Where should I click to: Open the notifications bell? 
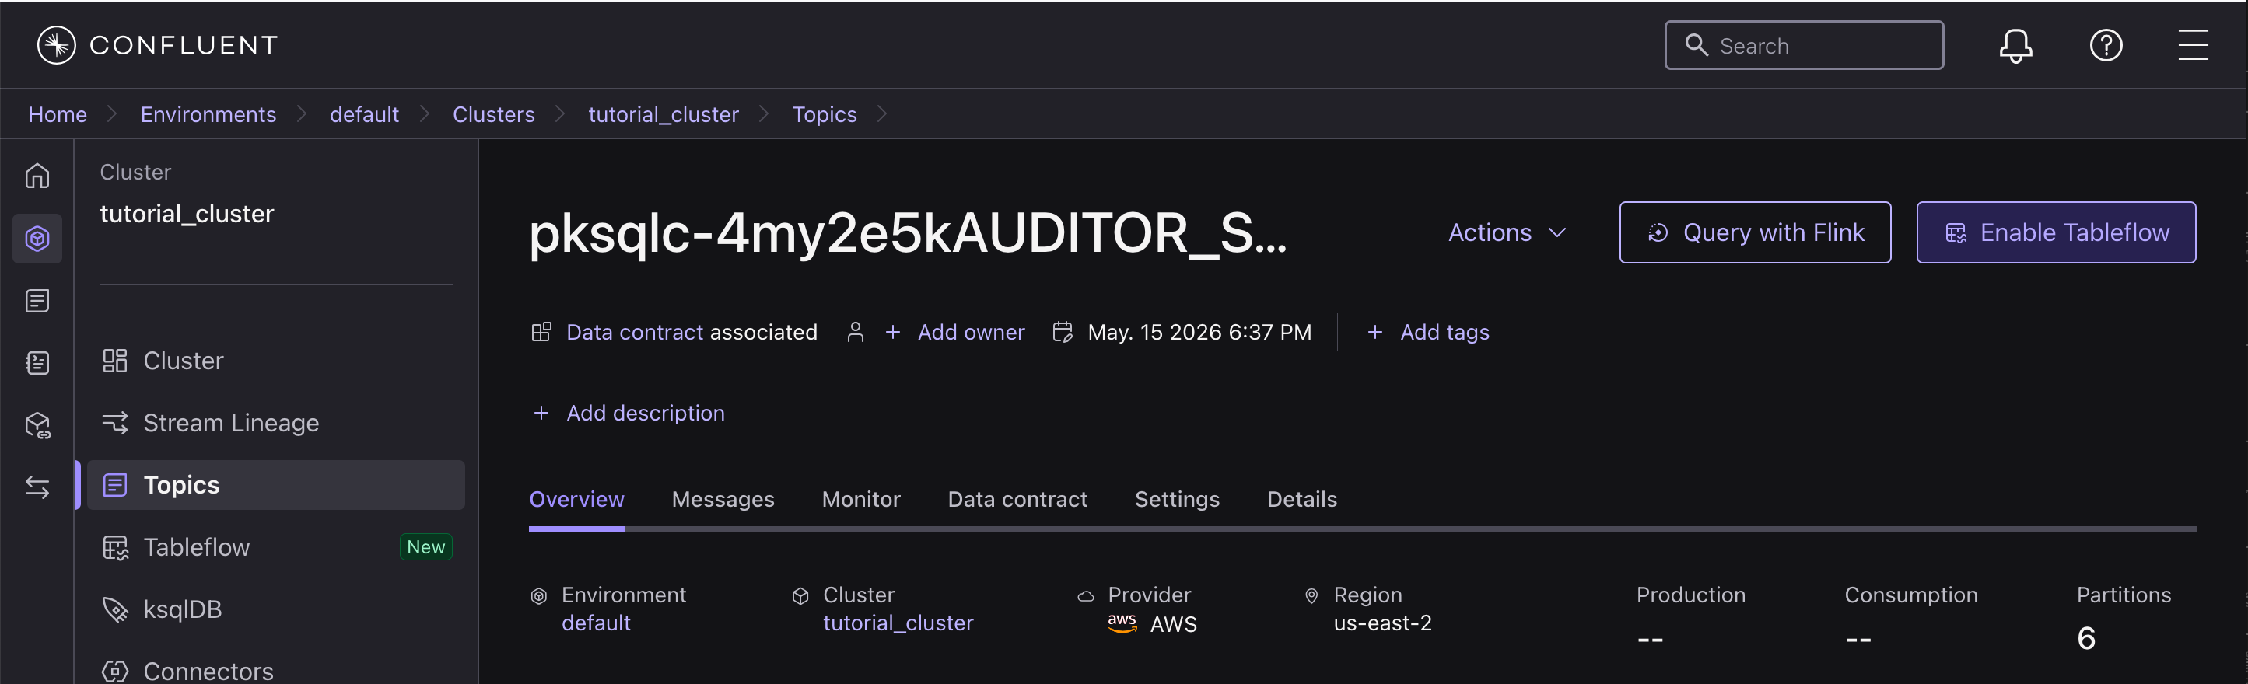pos(2016,45)
